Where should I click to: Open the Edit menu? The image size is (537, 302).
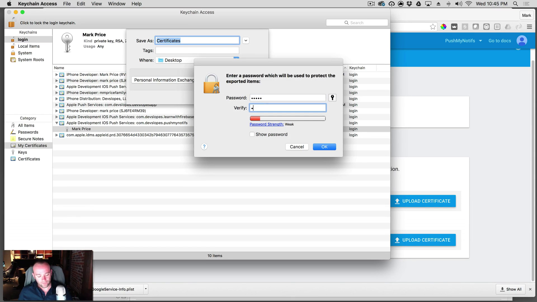[81, 4]
